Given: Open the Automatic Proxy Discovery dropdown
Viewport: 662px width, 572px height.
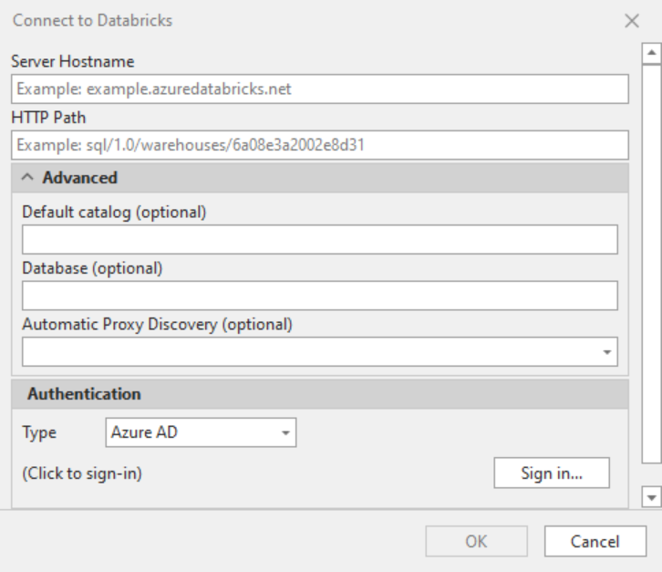Looking at the screenshot, I should [x=319, y=351].
